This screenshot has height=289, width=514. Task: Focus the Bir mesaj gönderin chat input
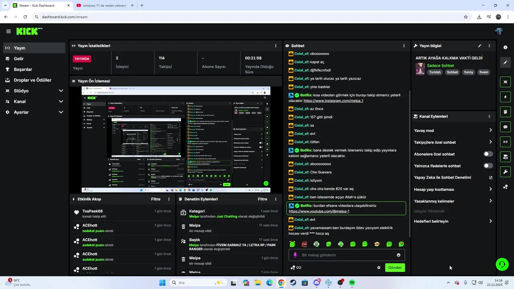(347, 255)
